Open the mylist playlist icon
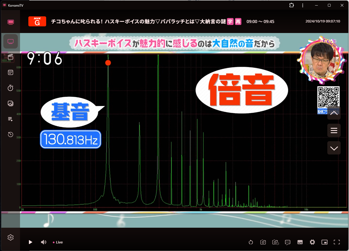 click(11, 119)
